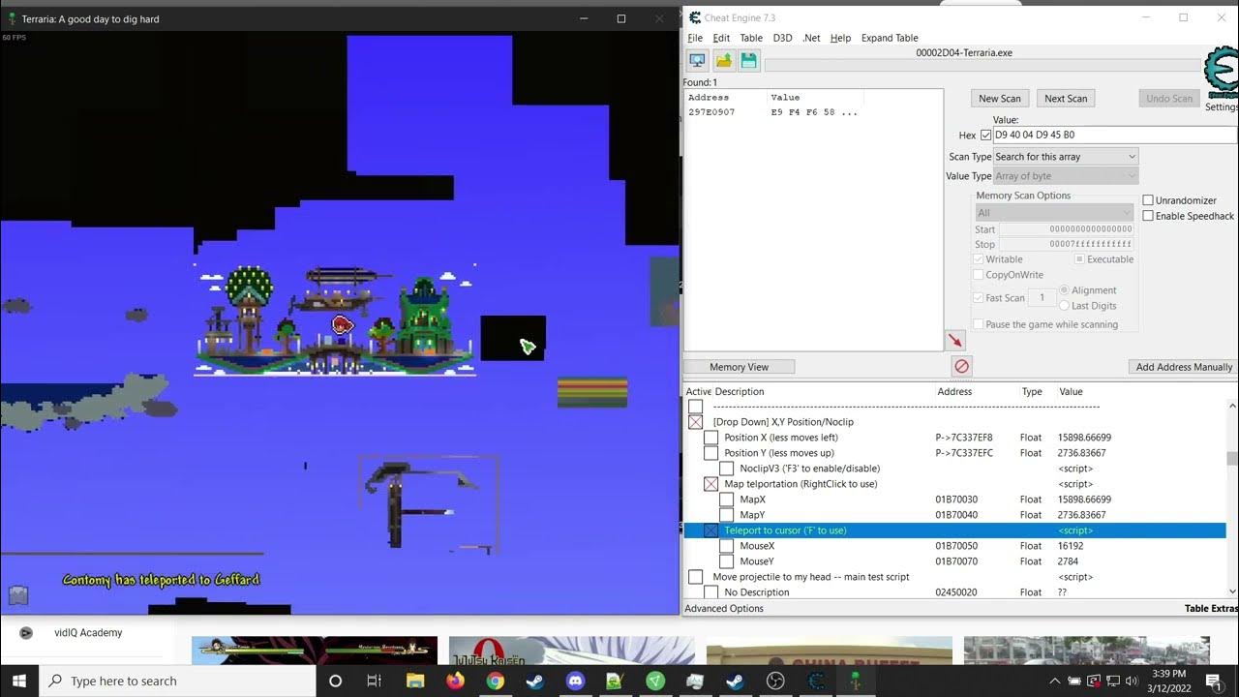This screenshot has height=697, width=1239.
Task: Click the Start address field
Action: (1066, 229)
